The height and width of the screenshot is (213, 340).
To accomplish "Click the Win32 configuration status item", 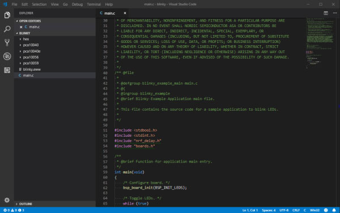I will (314, 210).
